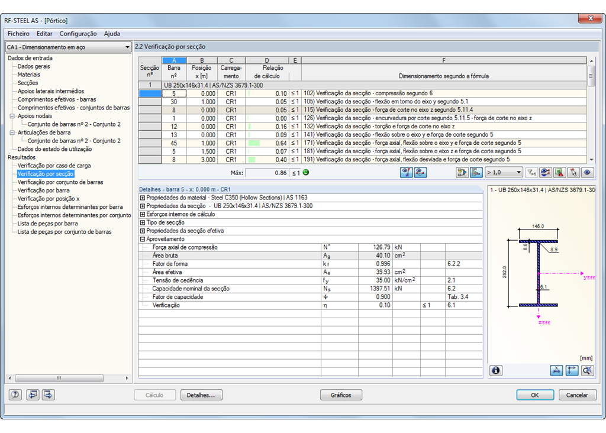
Task: Open the Ajuda menu
Action: click(x=112, y=34)
